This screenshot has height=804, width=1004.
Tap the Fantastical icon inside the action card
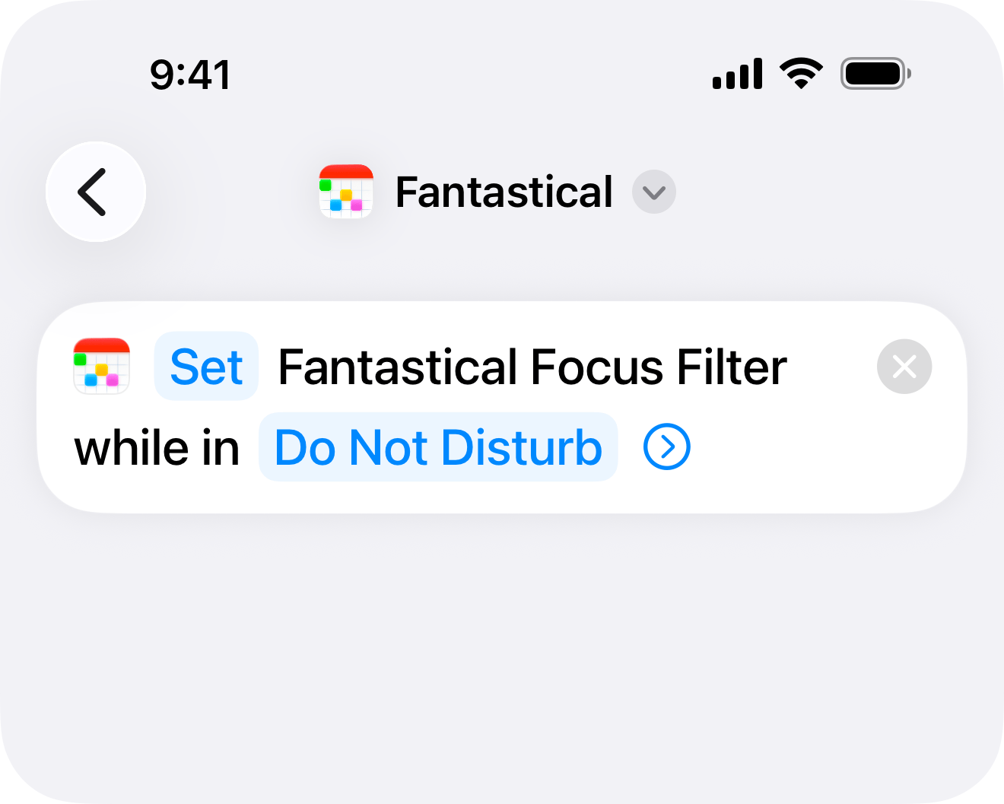[x=102, y=367]
